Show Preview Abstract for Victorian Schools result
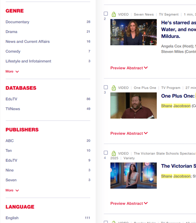Image resolution: width=196 pixels, height=223 pixels. click(x=129, y=203)
